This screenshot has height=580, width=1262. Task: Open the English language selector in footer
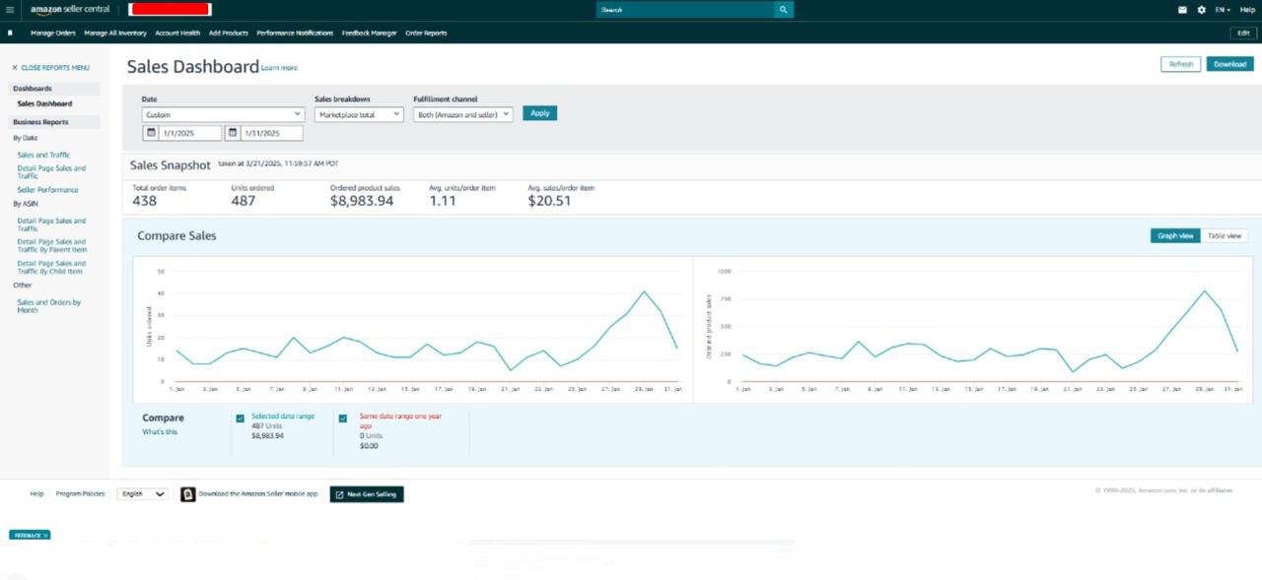tap(142, 494)
